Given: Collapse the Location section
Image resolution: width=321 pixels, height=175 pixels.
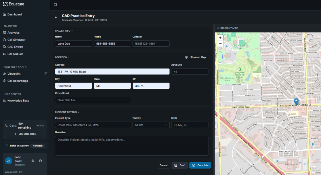Looking at the screenshot, I should click(62, 57).
